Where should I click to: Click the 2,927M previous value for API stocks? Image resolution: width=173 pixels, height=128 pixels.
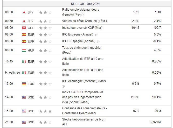[156, 122]
